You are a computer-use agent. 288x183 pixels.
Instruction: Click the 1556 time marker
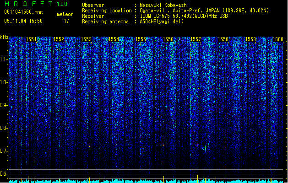coord(168,39)
